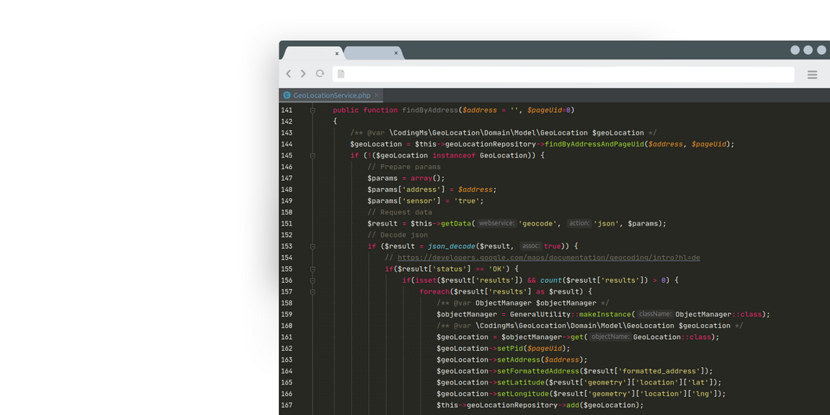Click the setLongitude method call
Image resolution: width=830 pixels, height=415 pixels.
pos(522,394)
